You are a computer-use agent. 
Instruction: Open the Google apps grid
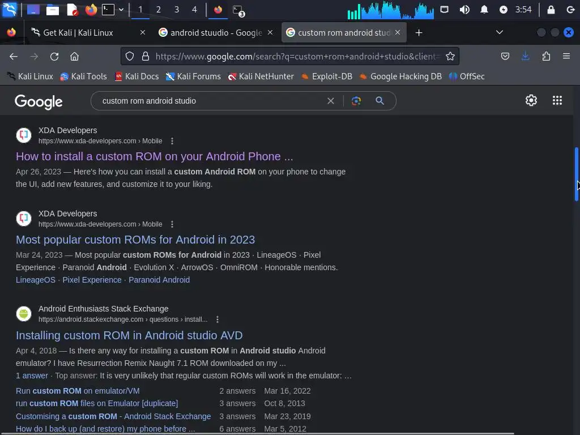click(x=557, y=100)
